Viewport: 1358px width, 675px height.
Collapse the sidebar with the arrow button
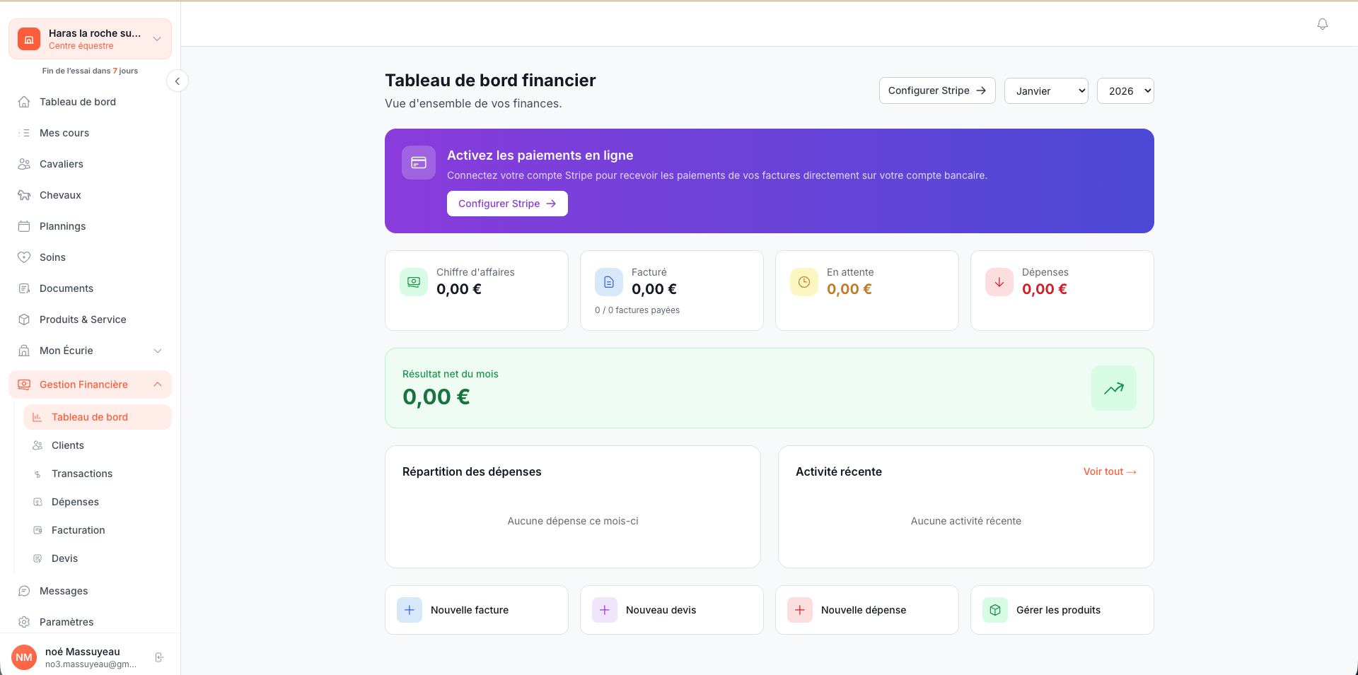[178, 81]
